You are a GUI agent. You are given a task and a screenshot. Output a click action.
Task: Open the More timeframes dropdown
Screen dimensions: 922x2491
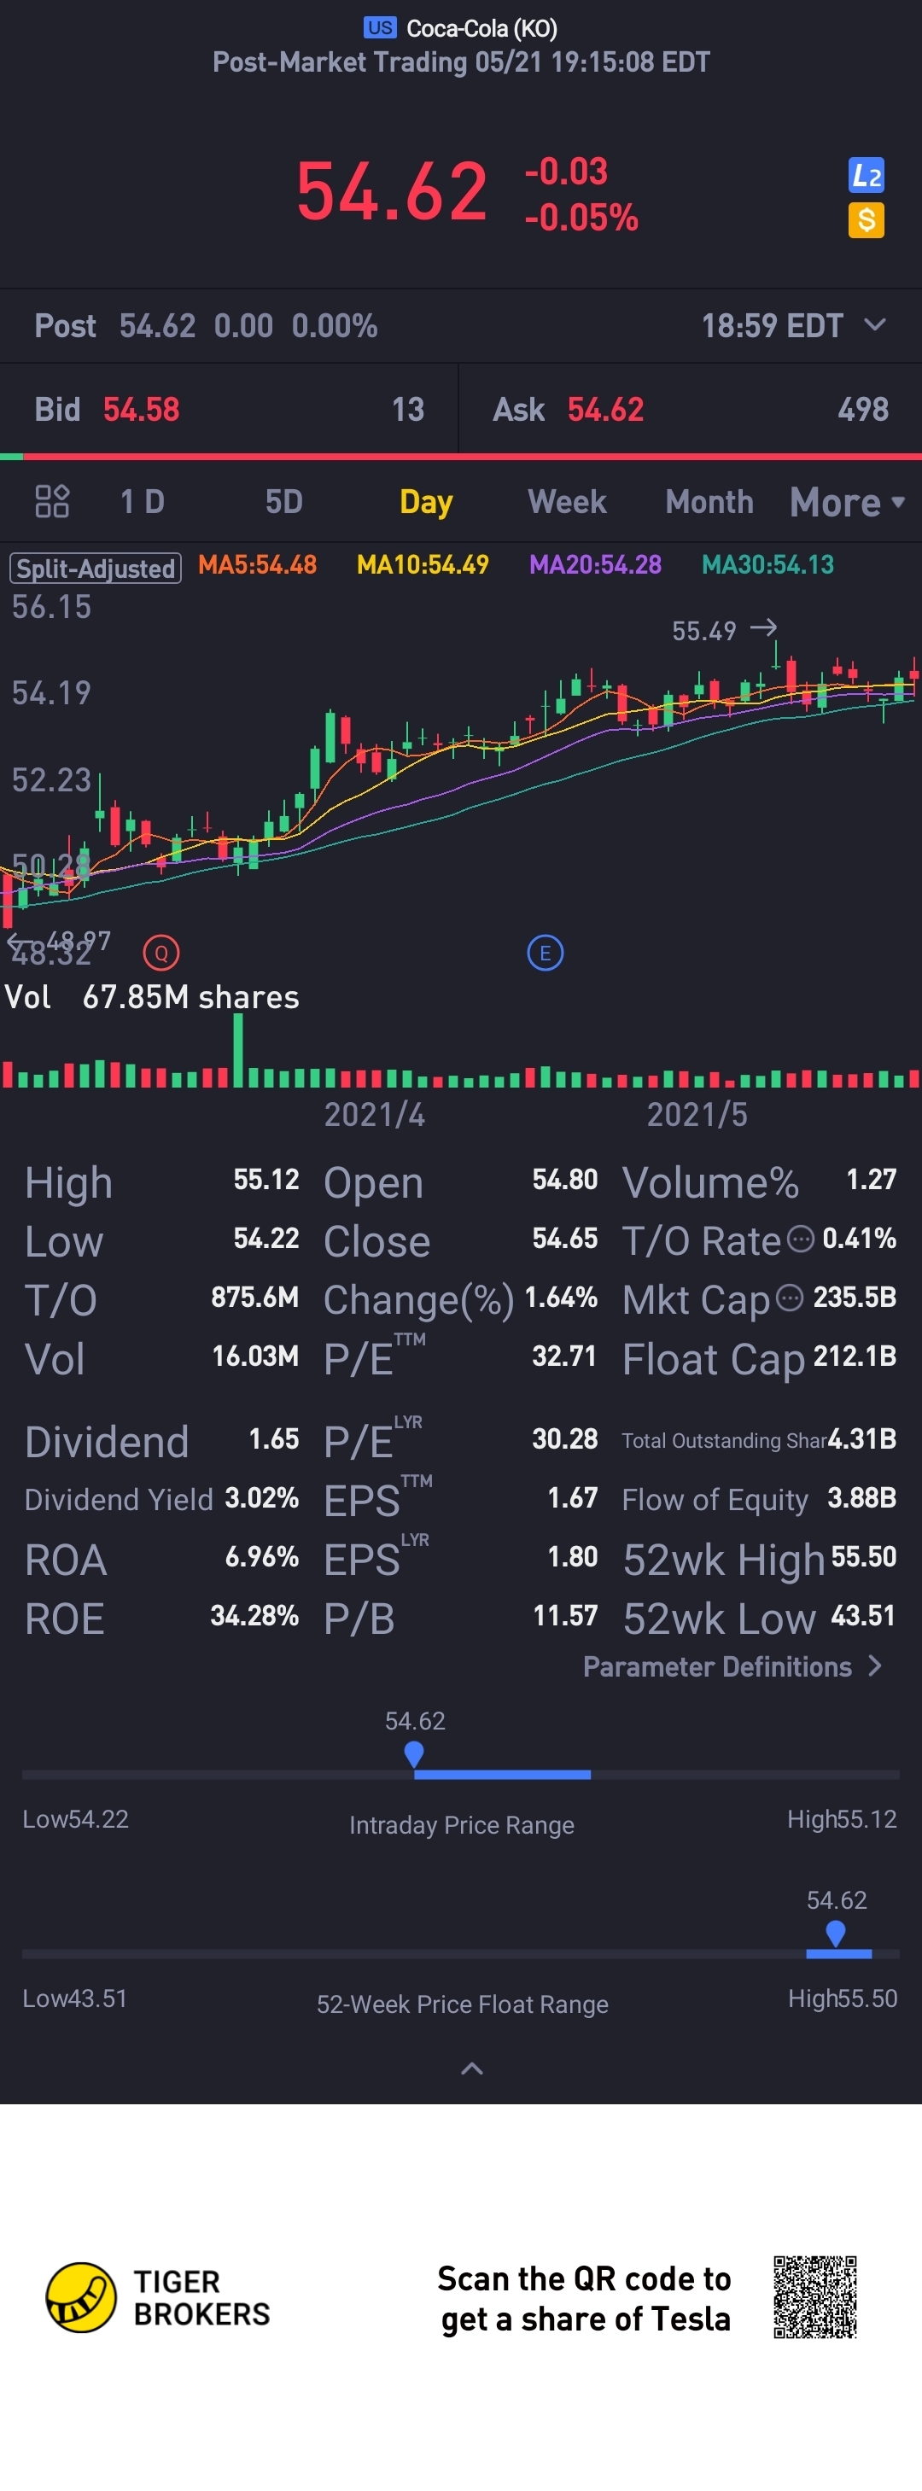(x=847, y=502)
